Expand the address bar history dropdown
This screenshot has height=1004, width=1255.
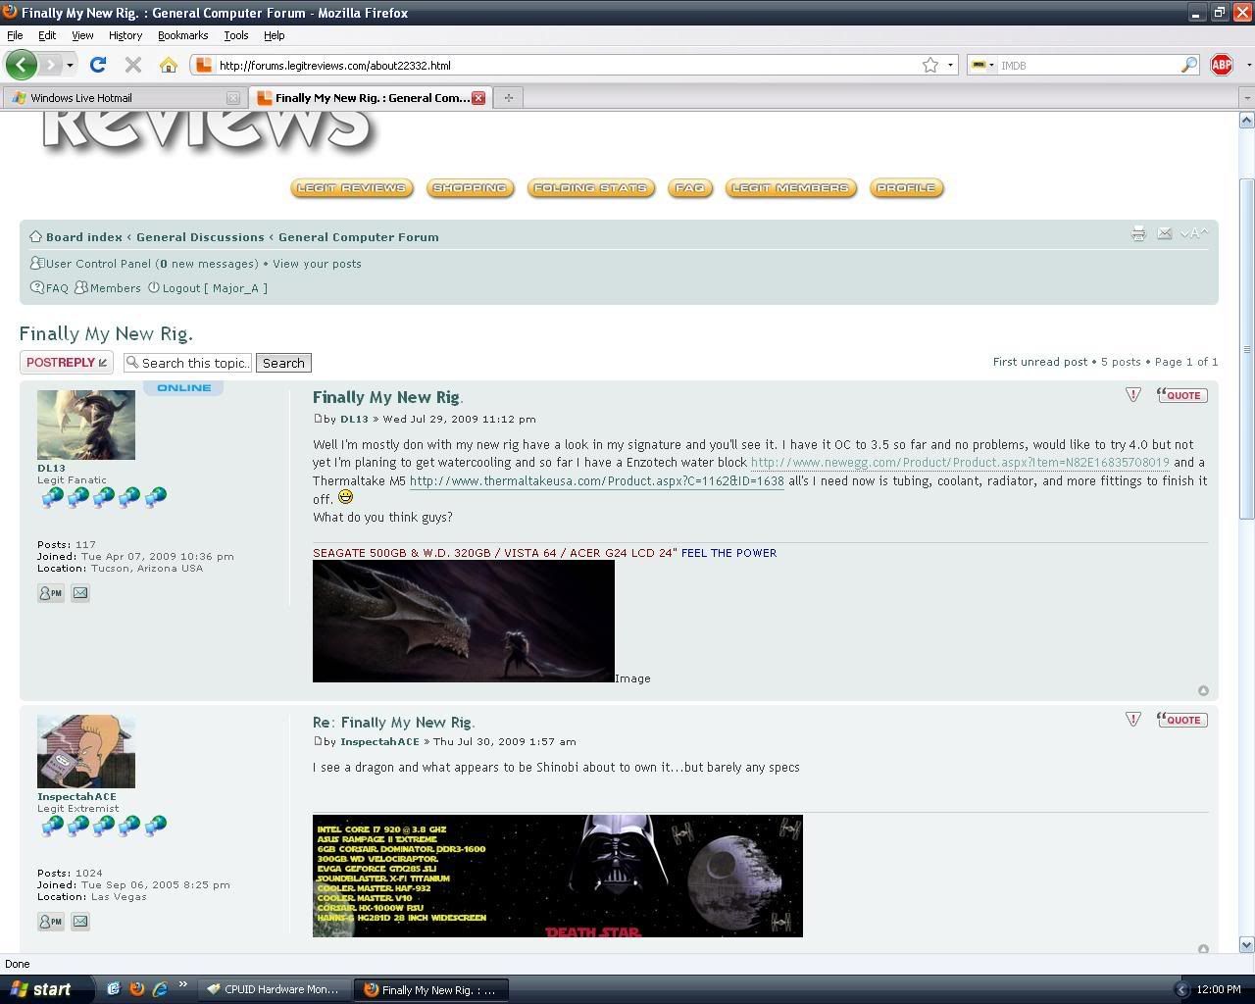(950, 65)
